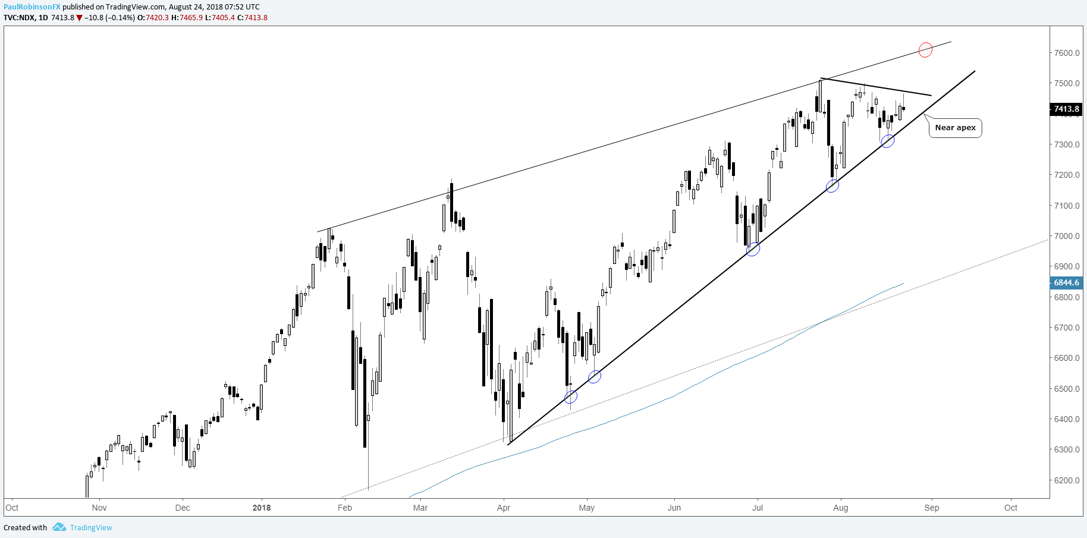Click the 6200.0 price axis label

pos(1067,480)
